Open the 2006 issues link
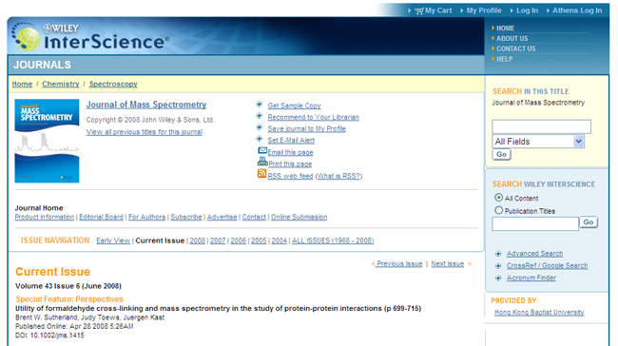Viewport: 618px width, 346px height. pyautogui.click(x=239, y=240)
